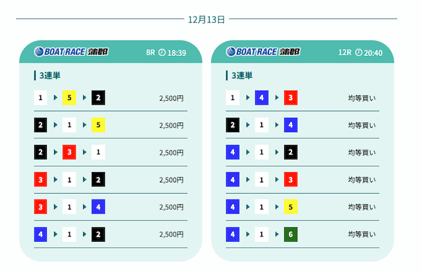
Task: Click the 2,500円 amount in first 8R row
Action: pos(171,98)
